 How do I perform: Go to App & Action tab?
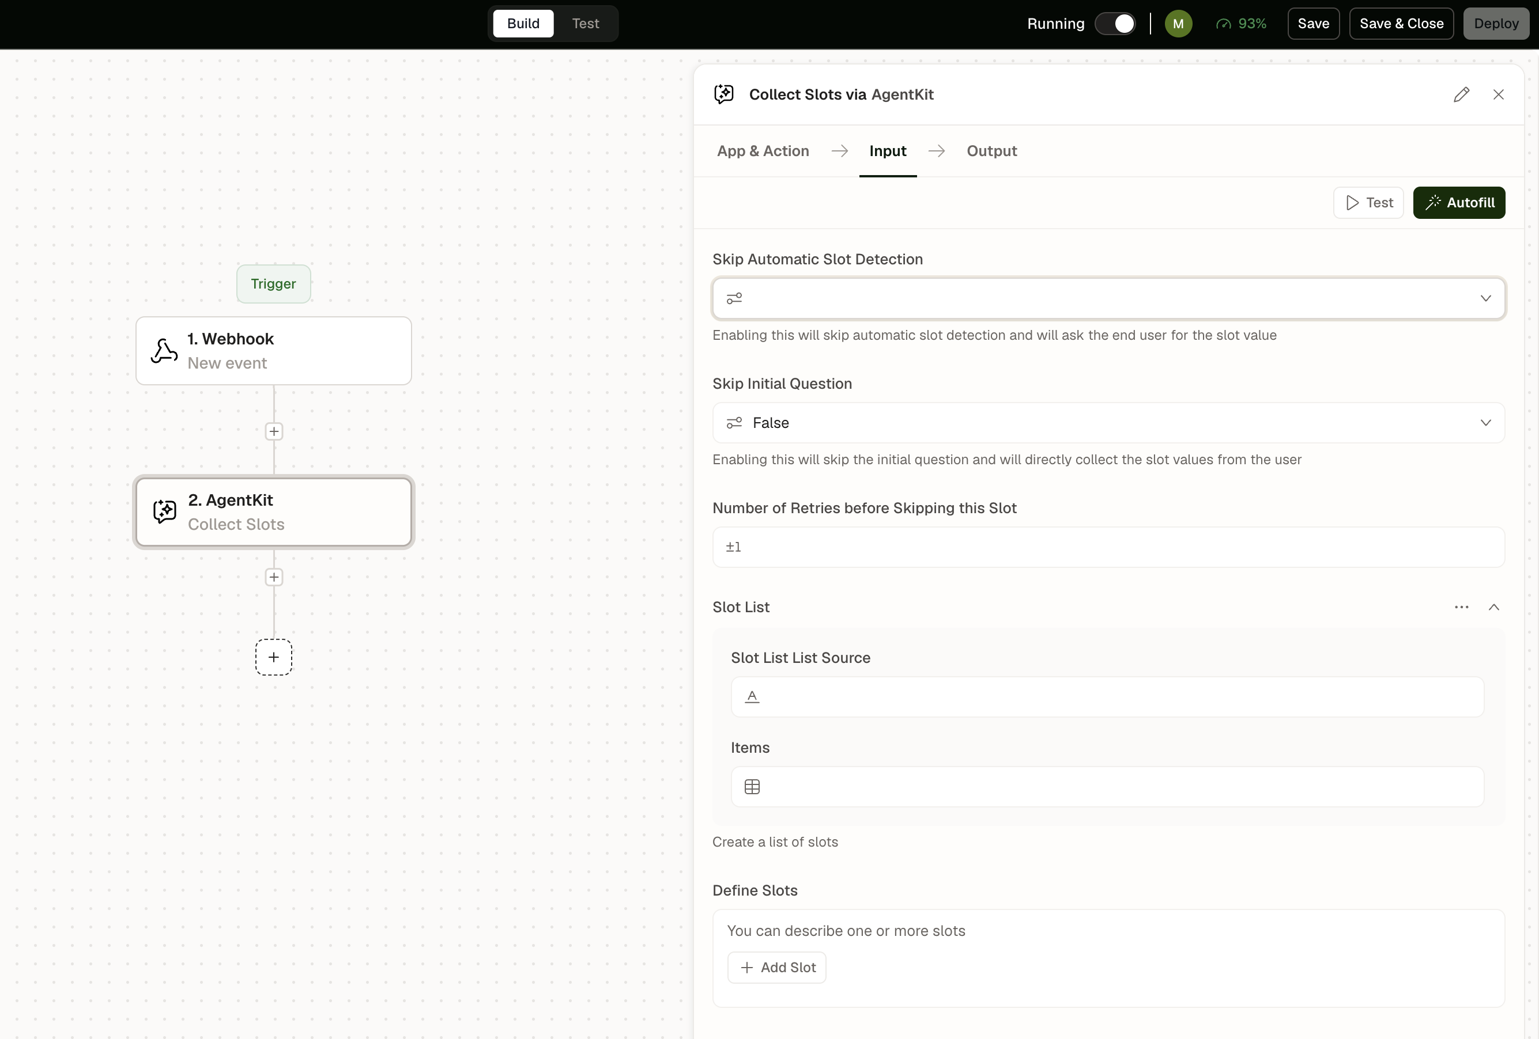pyautogui.click(x=763, y=151)
